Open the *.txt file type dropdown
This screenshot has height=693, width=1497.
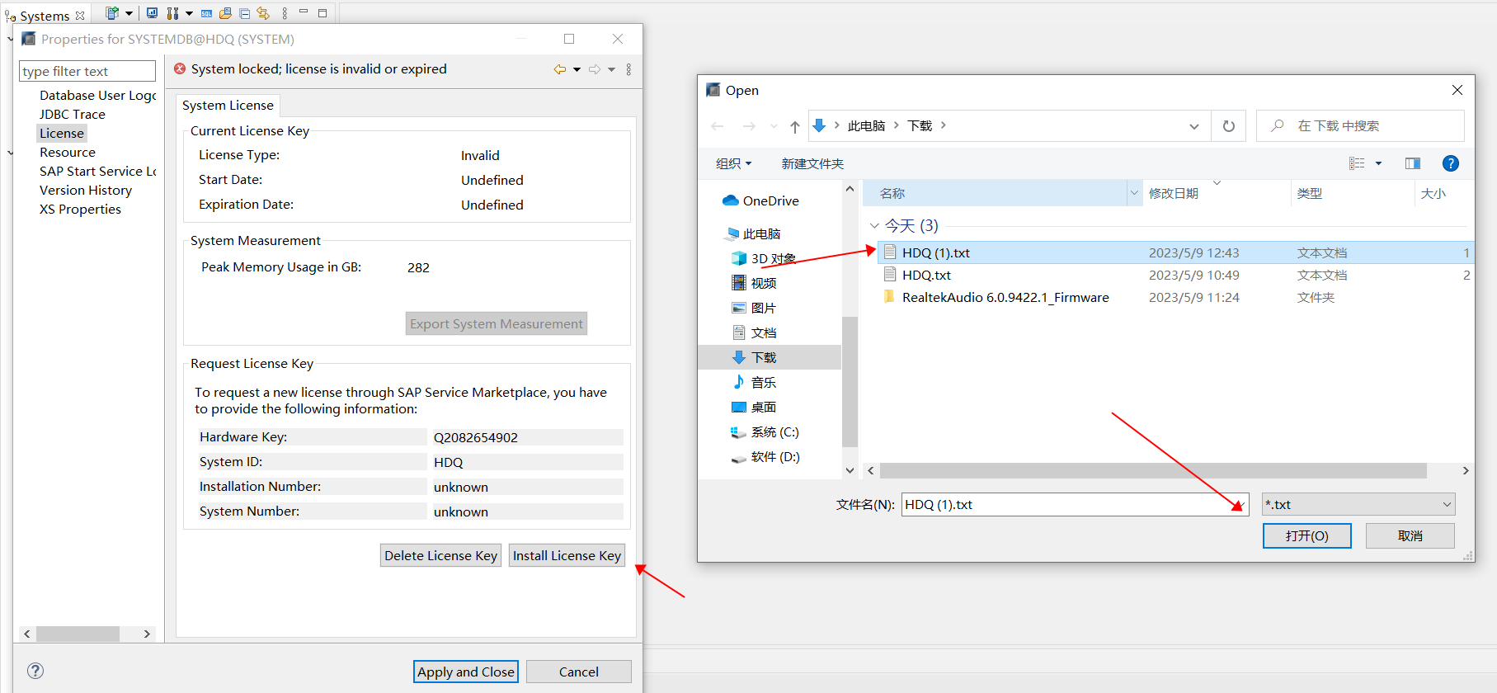click(x=1358, y=504)
